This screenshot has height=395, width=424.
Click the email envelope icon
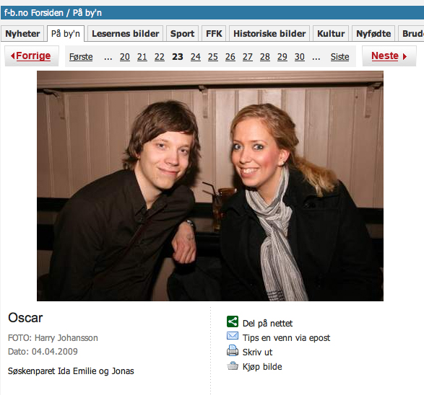(x=233, y=336)
